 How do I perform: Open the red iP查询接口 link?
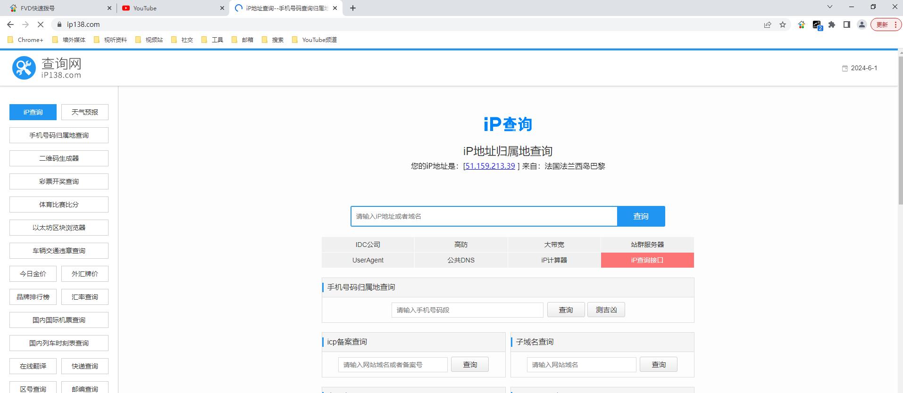[x=647, y=260]
